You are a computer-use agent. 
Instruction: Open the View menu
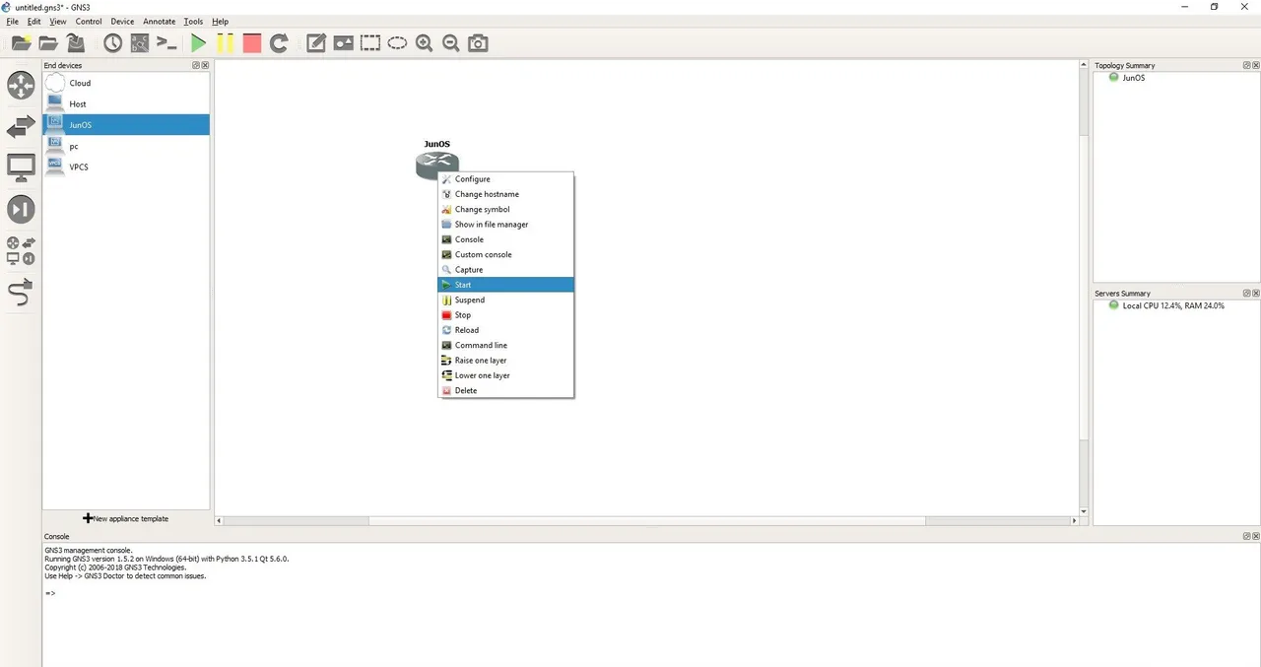click(x=58, y=22)
